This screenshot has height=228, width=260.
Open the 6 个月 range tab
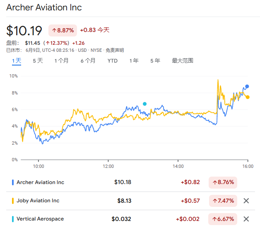click(x=88, y=61)
